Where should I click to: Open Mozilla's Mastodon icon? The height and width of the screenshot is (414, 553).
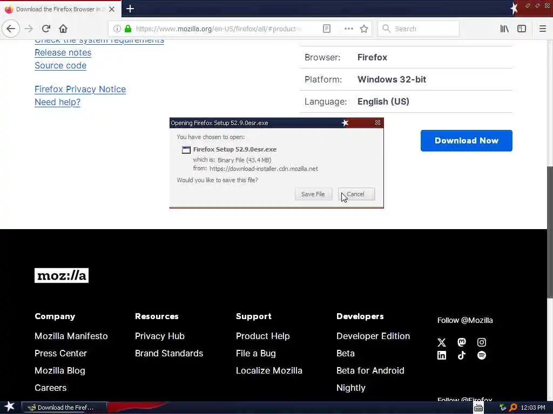(x=462, y=342)
